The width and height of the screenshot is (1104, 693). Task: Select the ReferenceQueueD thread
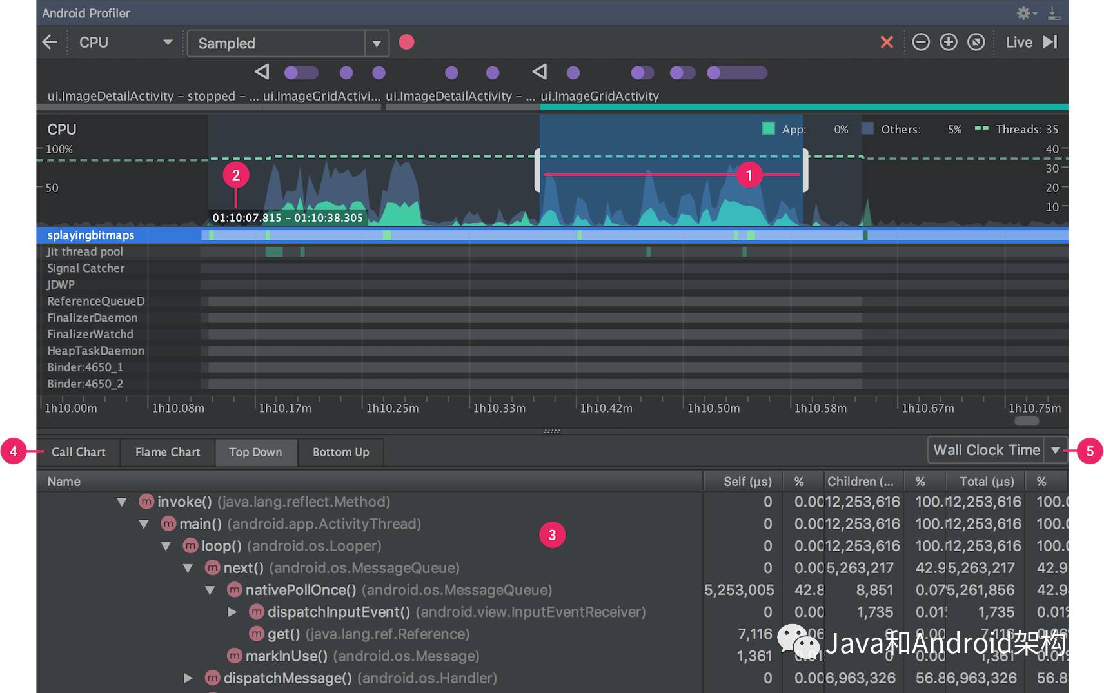pos(552,301)
